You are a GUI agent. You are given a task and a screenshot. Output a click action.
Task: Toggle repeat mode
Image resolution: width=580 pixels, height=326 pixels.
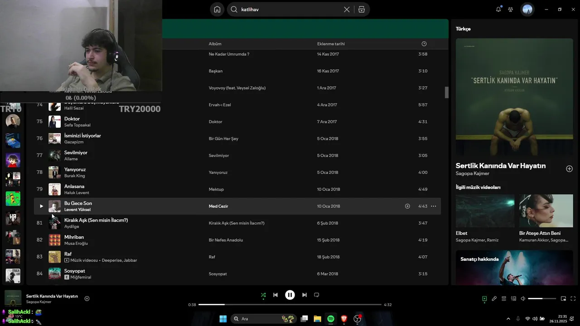317,295
